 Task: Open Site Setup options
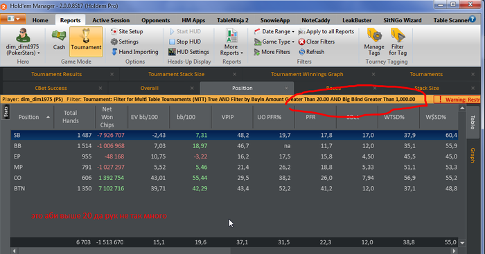pos(127,31)
